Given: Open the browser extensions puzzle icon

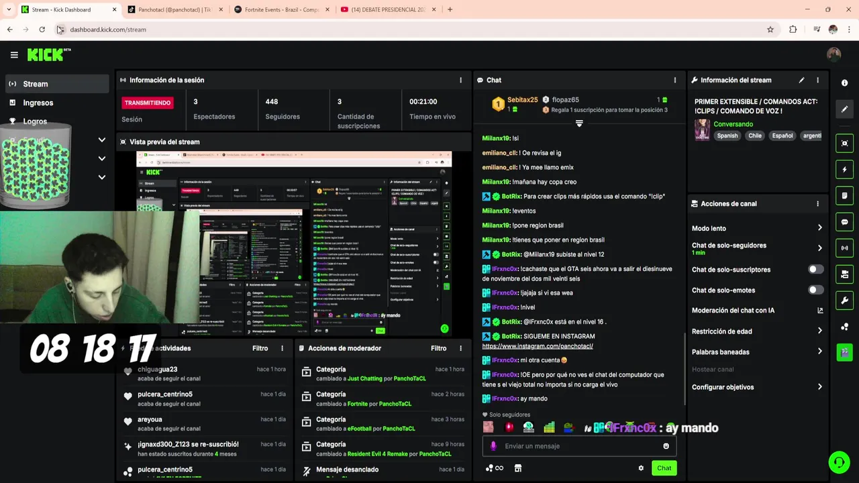Looking at the screenshot, I should tap(793, 30).
